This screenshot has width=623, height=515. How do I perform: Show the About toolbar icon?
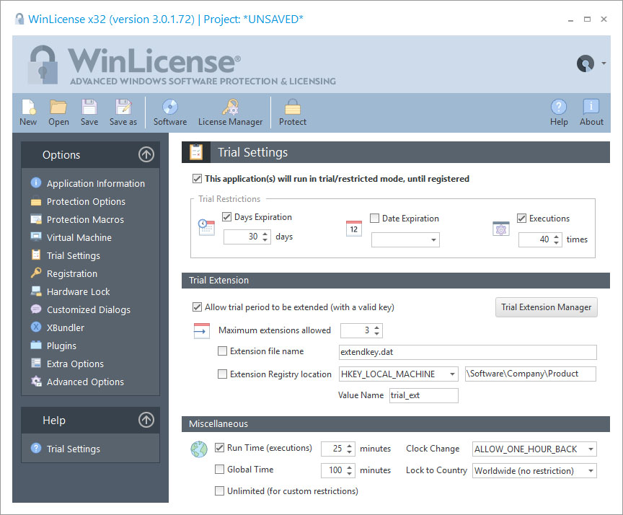click(x=591, y=107)
